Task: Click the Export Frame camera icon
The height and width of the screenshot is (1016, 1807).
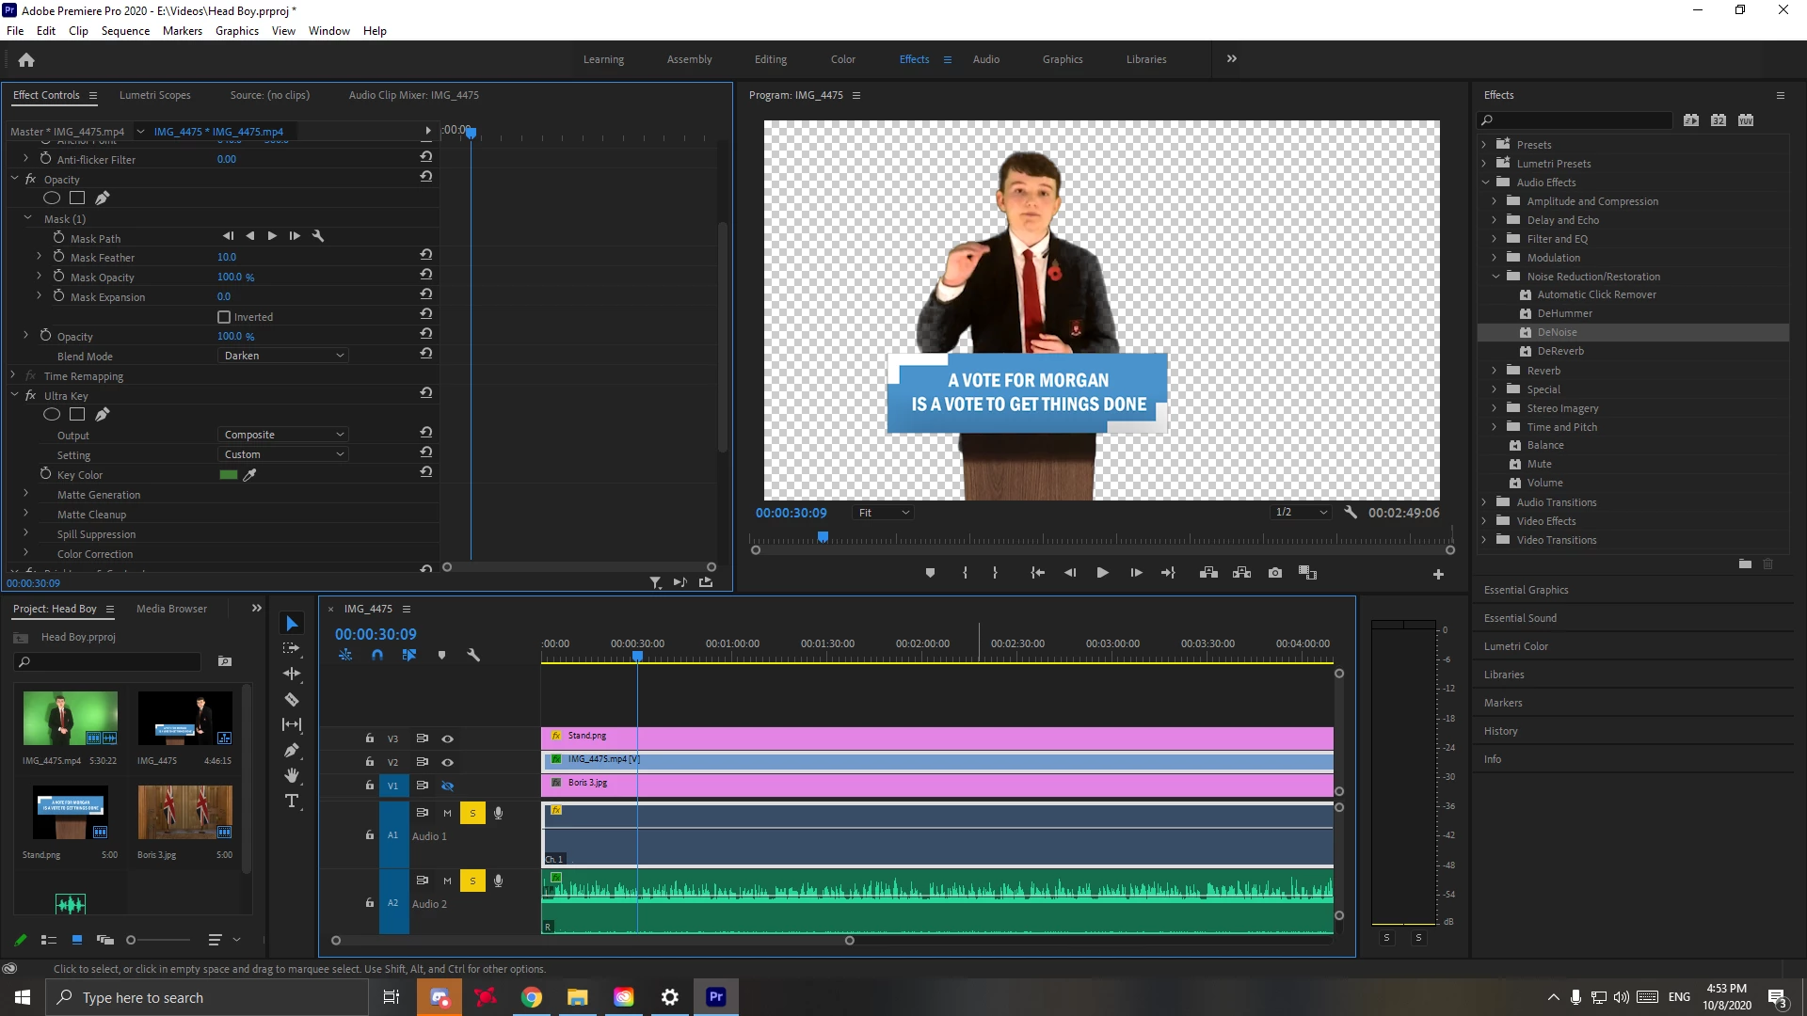Action: 1274,573
